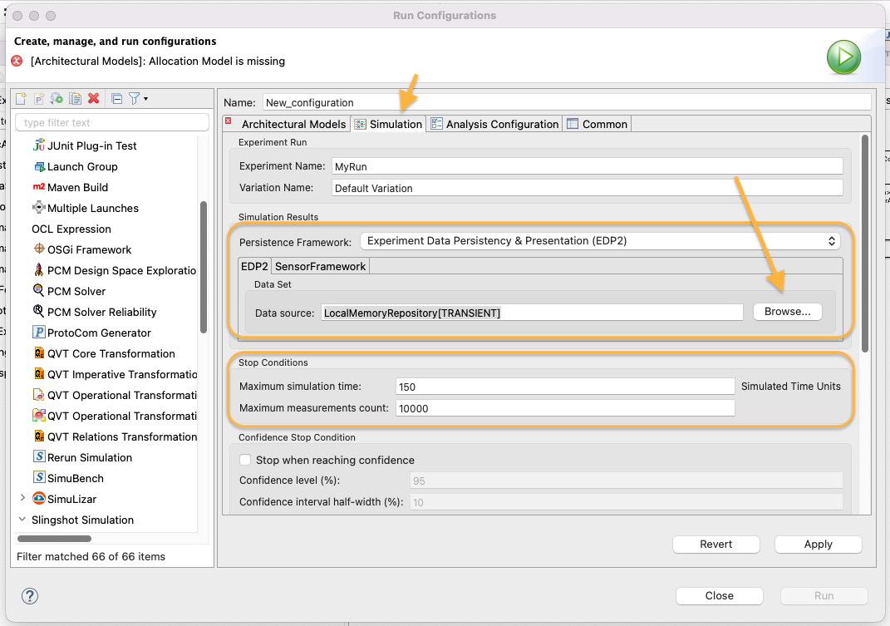Image resolution: width=890 pixels, height=626 pixels.
Task: Click in the type filter text field
Action: pyautogui.click(x=112, y=123)
